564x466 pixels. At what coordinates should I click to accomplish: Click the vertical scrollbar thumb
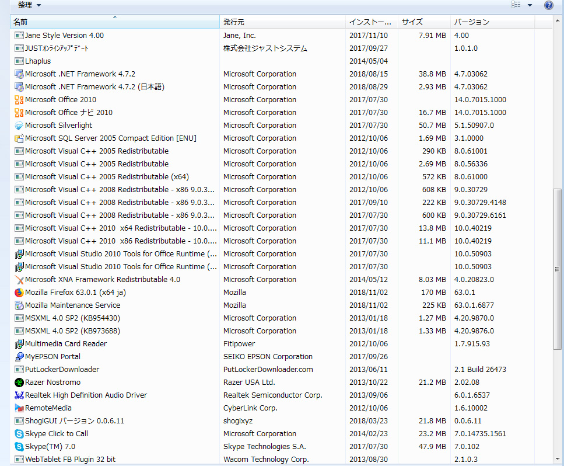558,269
